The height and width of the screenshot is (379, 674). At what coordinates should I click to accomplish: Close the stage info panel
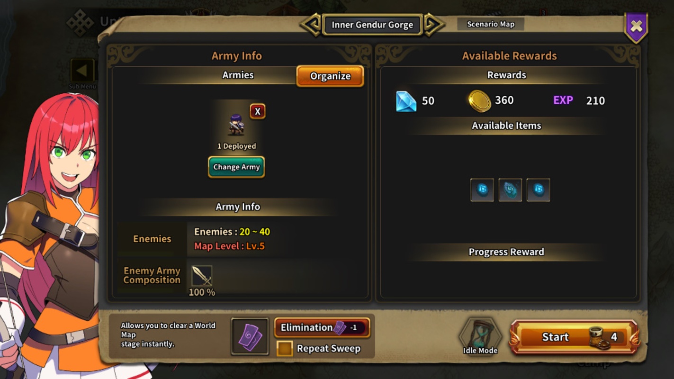636,27
